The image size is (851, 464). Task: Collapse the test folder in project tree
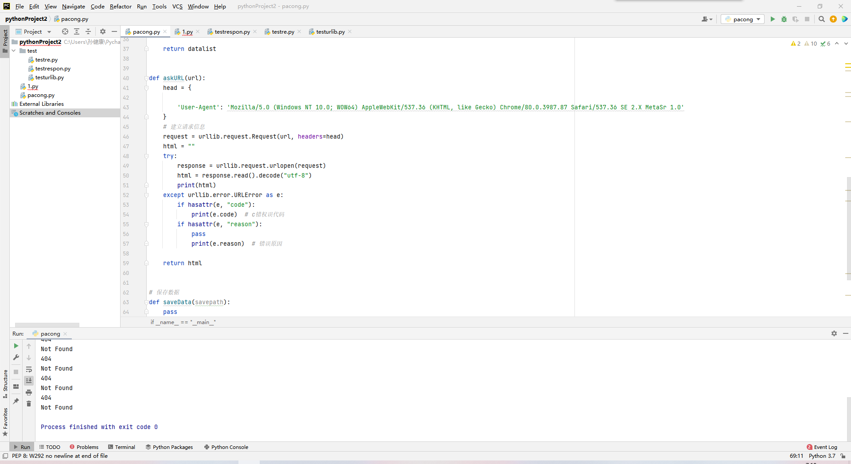click(x=14, y=51)
